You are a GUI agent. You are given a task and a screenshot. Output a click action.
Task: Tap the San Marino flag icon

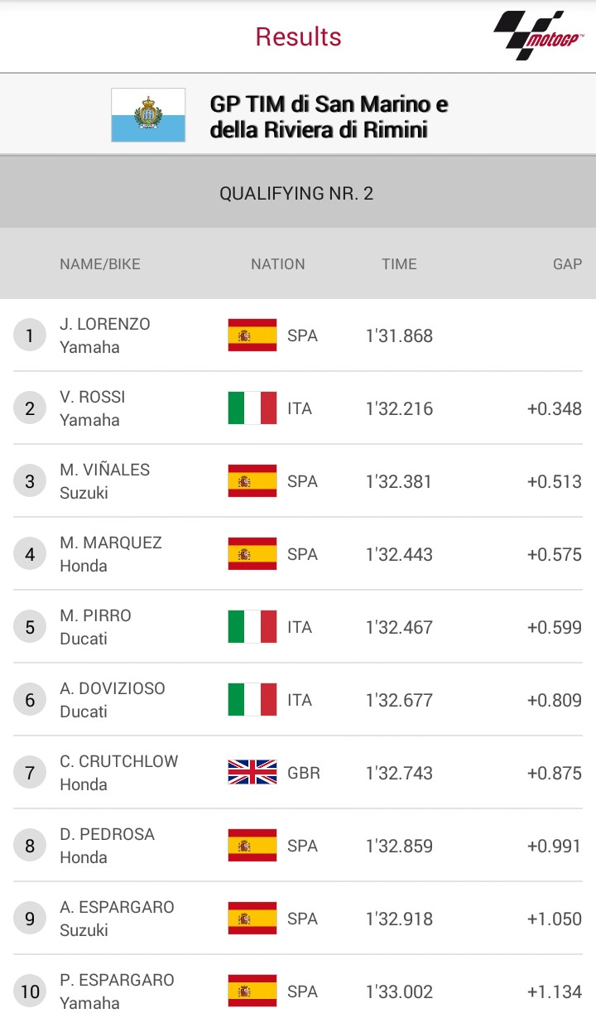[148, 115]
